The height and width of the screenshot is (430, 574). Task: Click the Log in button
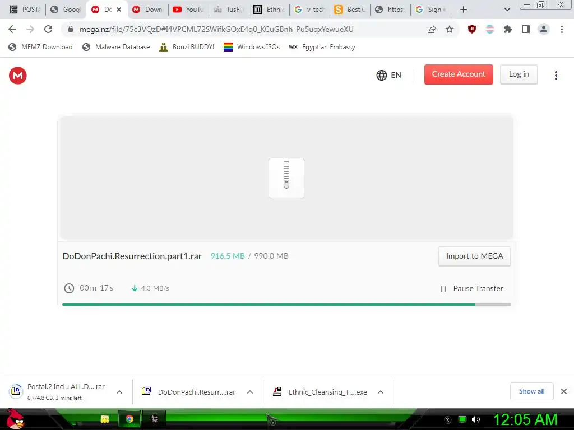coord(519,74)
